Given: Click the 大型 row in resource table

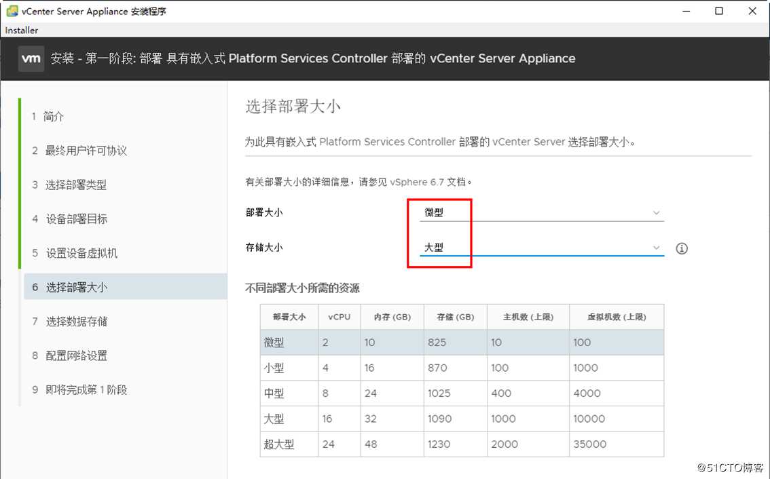Looking at the screenshot, I should [462, 419].
